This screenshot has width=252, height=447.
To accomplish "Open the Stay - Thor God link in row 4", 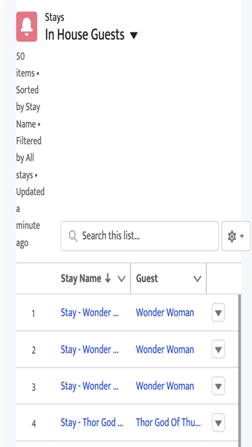I will point(92,423).
